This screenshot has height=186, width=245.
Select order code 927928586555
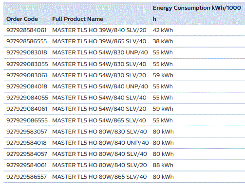pyautogui.click(x=26, y=41)
